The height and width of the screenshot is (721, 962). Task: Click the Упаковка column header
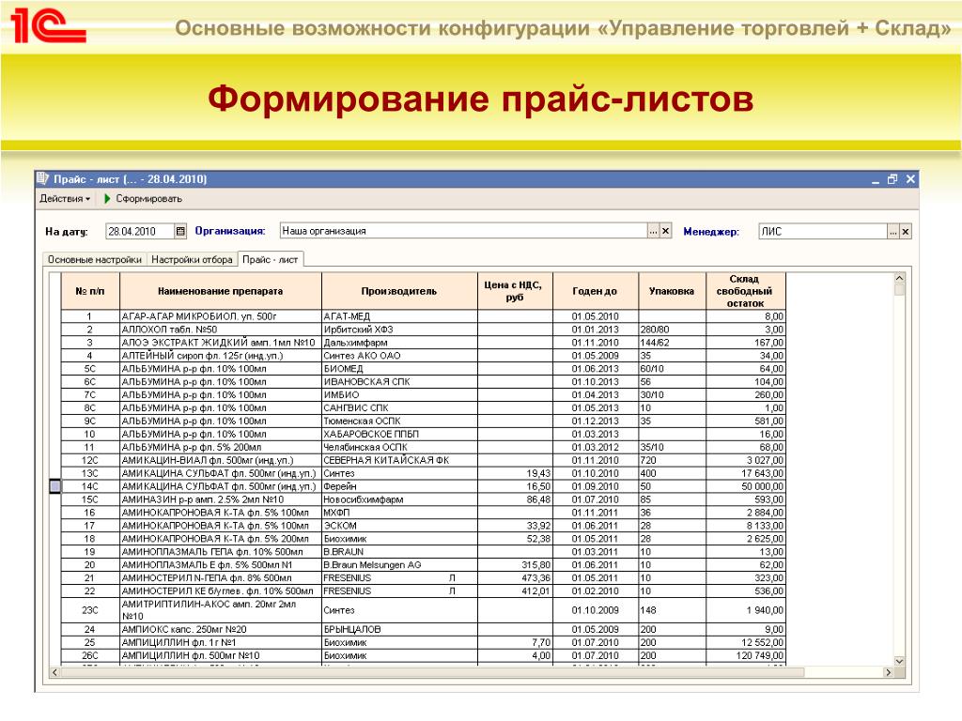point(672,291)
